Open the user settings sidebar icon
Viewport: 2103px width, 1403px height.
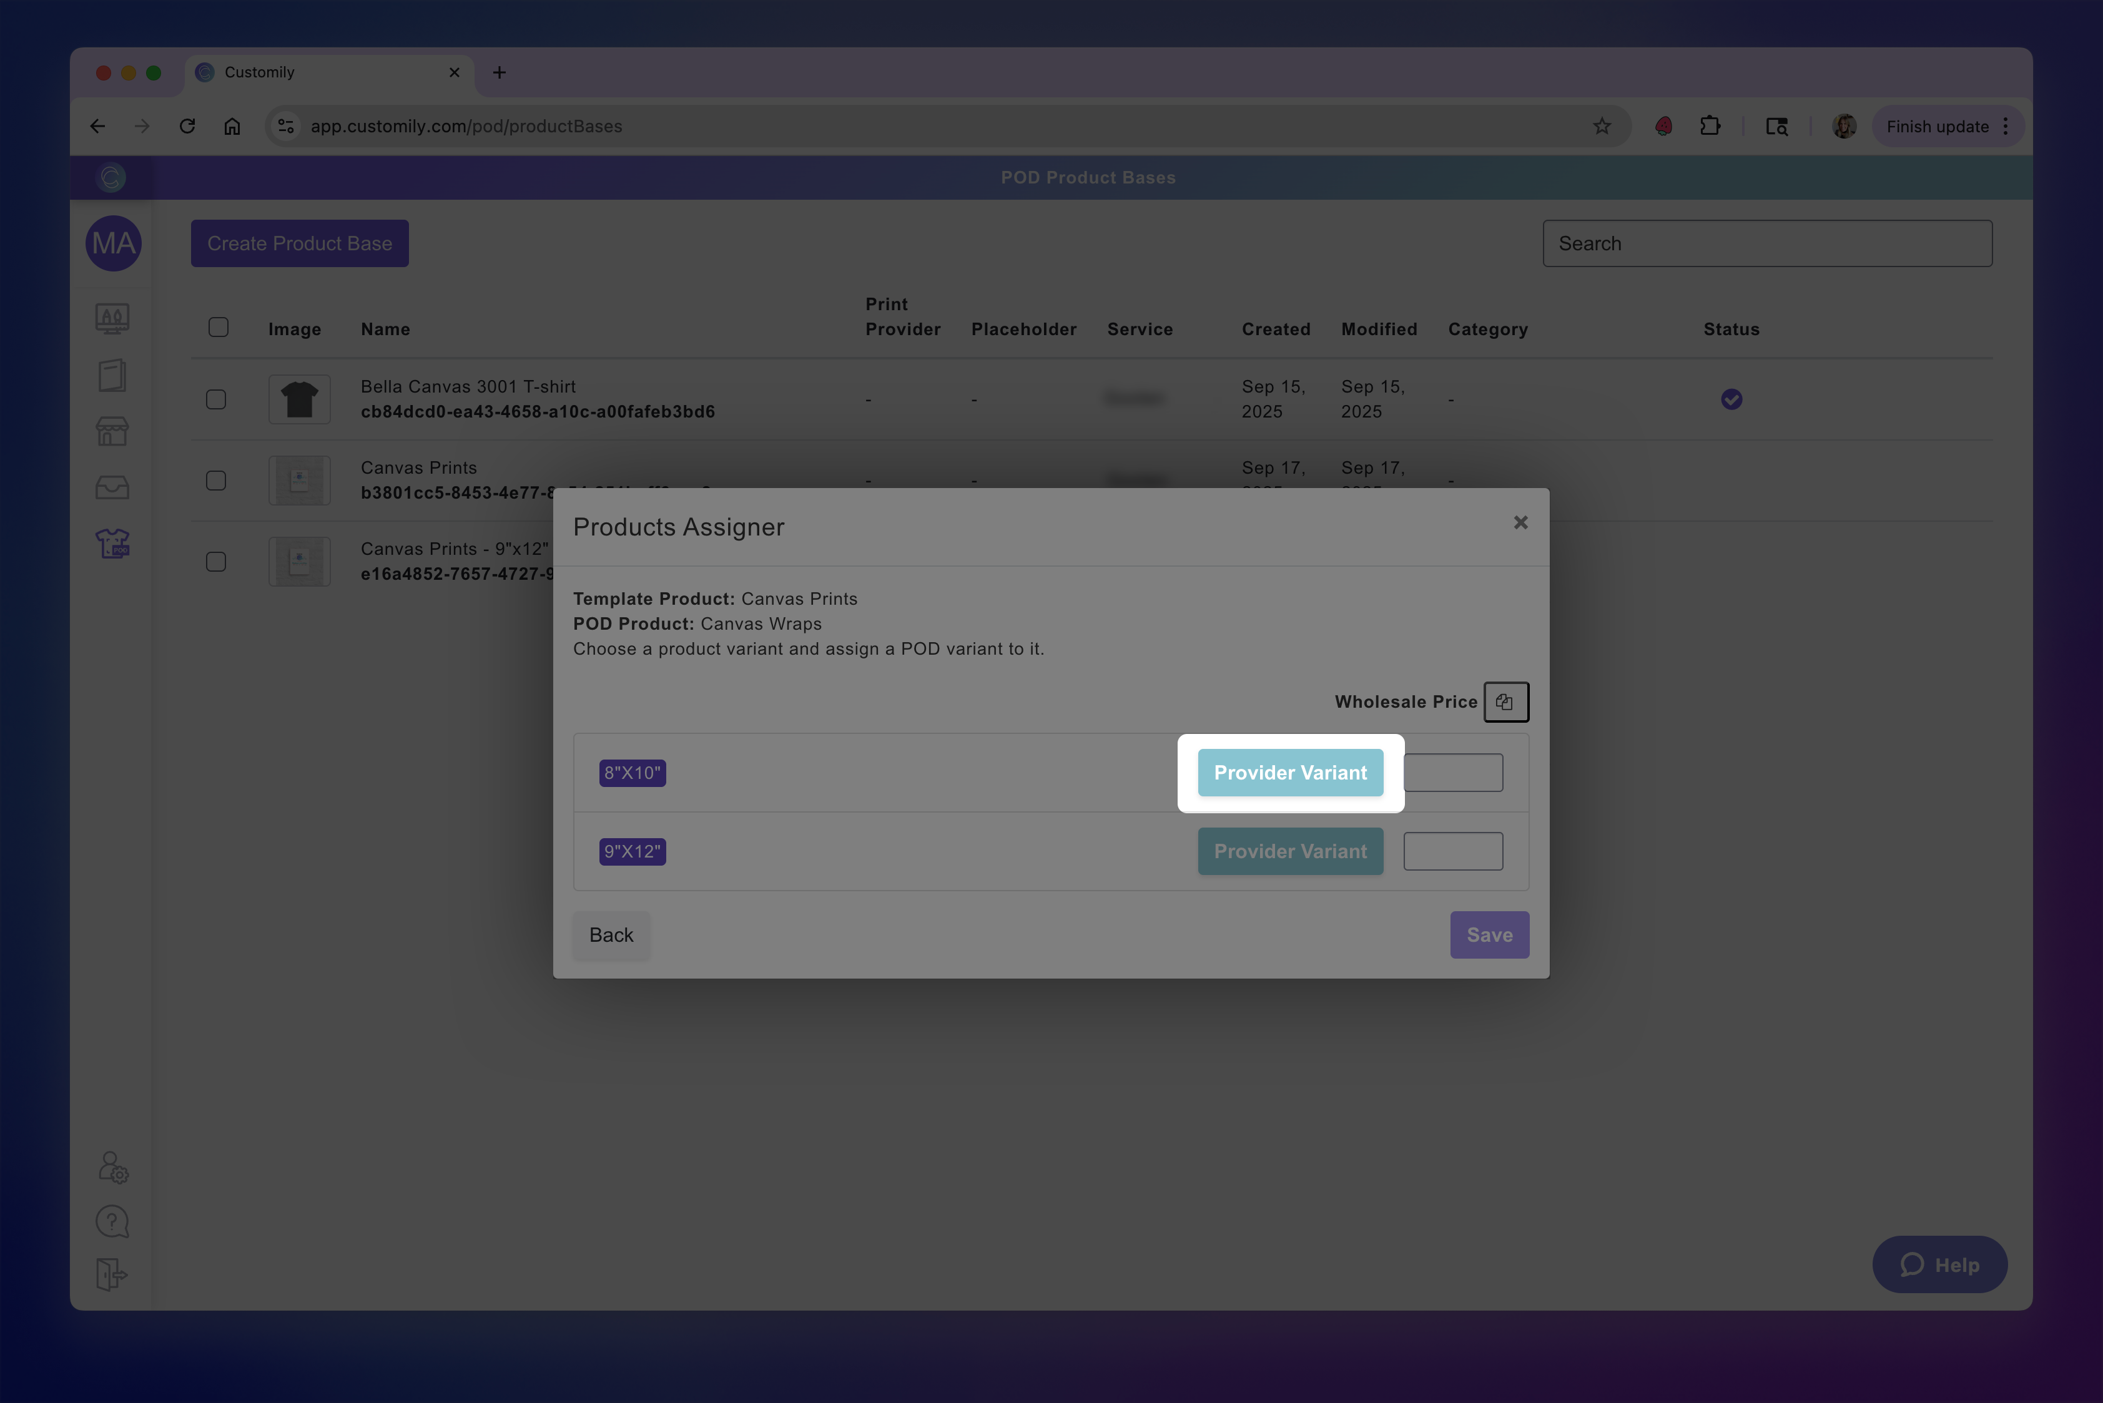(x=113, y=1168)
